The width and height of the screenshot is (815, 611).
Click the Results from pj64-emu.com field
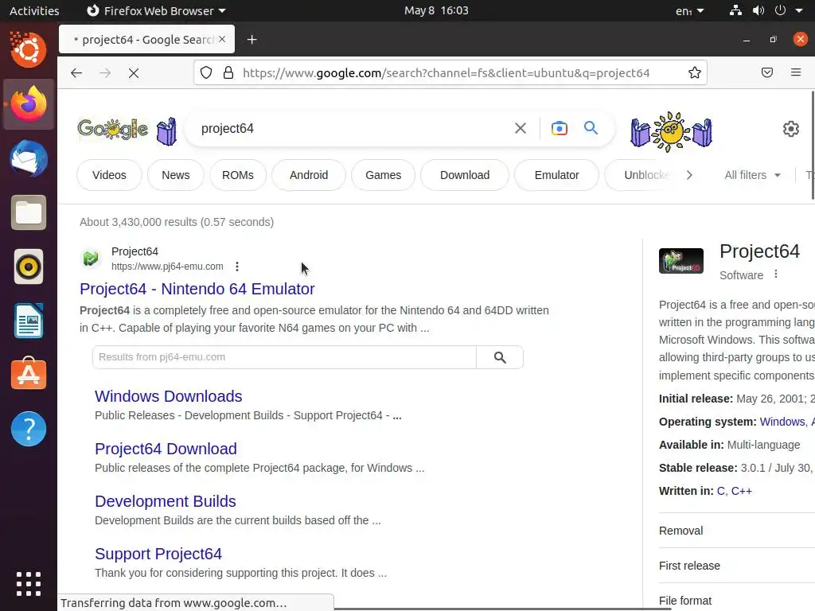[284, 357]
